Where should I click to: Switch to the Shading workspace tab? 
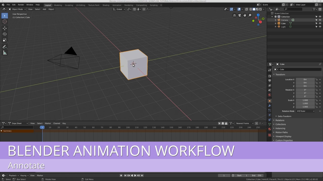[x=106, y=5]
